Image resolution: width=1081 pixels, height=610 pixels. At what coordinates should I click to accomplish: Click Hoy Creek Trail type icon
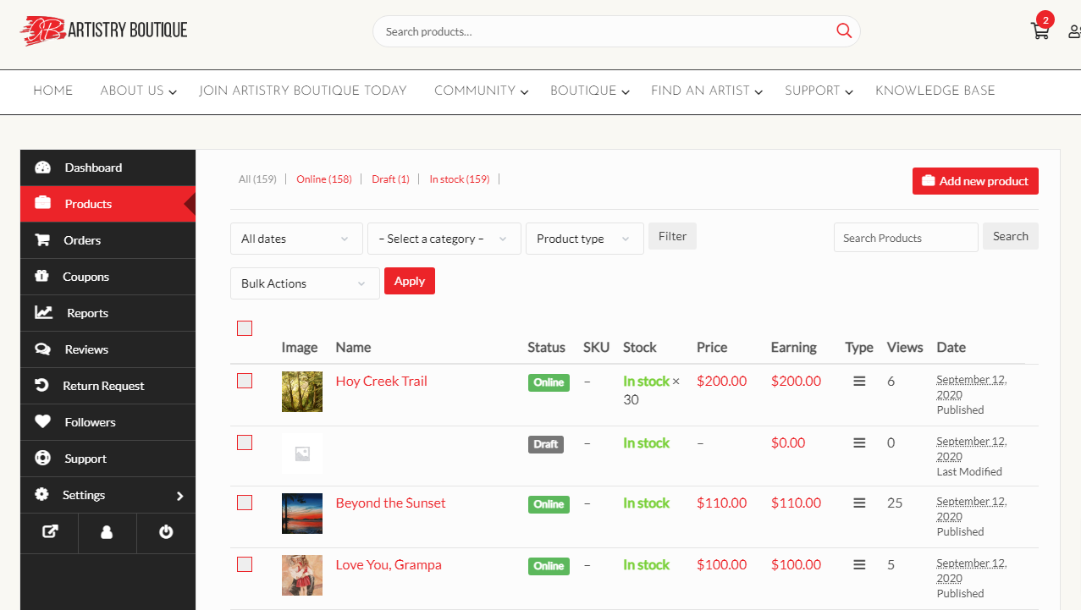pos(859,382)
